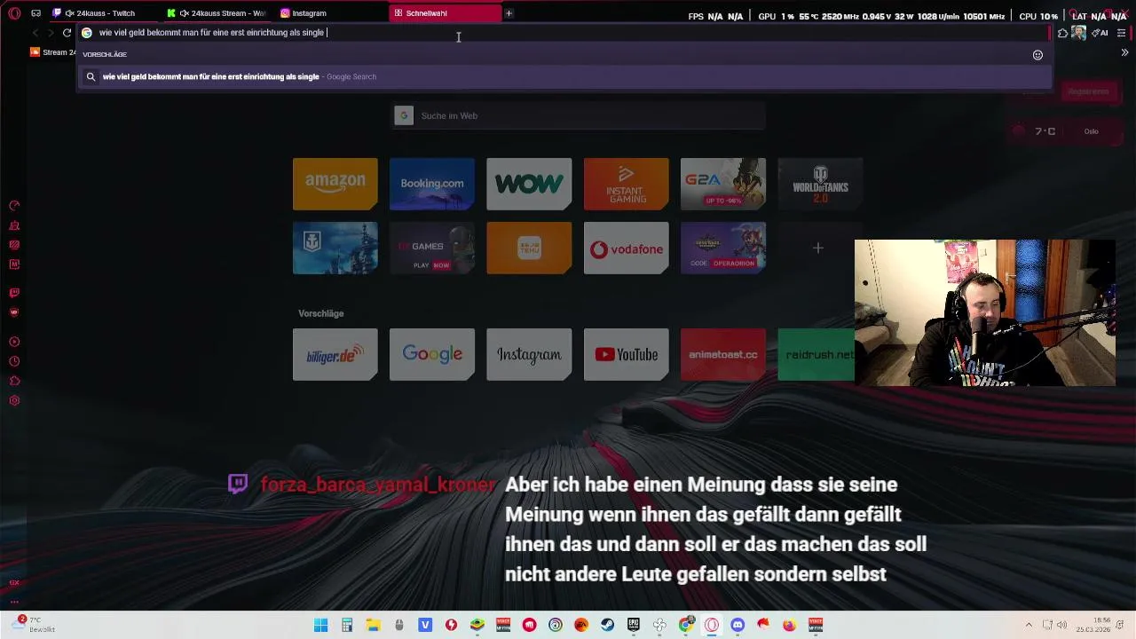Switch to the 24kauss - Twitch tab
1136x639 pixels.
point(104,13)
